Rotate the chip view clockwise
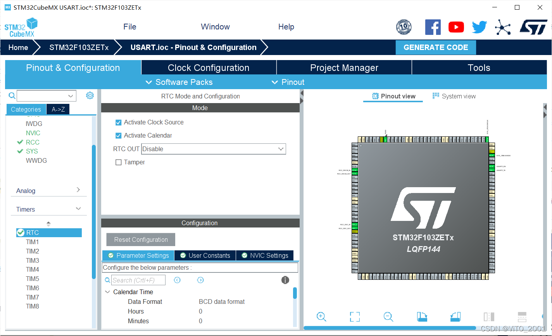This screenshot has width=552, height=336. pyautogui.click(x=422, y=317)
